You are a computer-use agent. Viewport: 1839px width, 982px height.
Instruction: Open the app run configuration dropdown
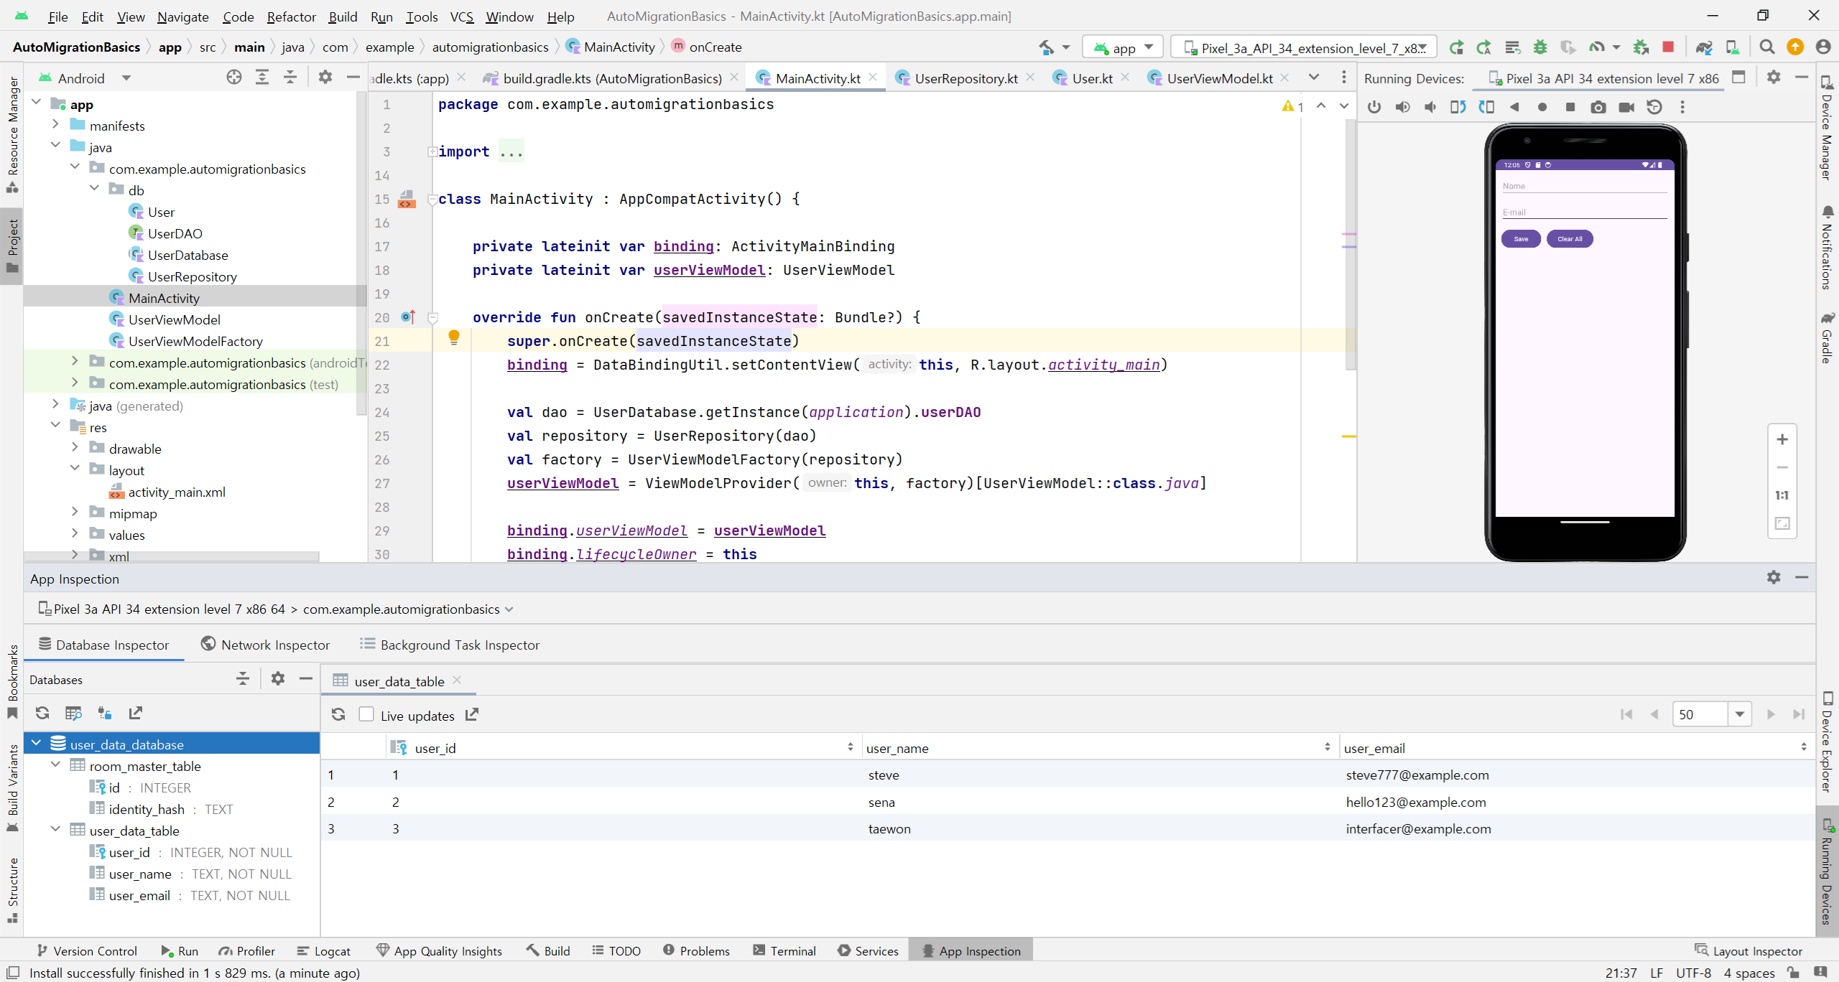point(1122,47)
